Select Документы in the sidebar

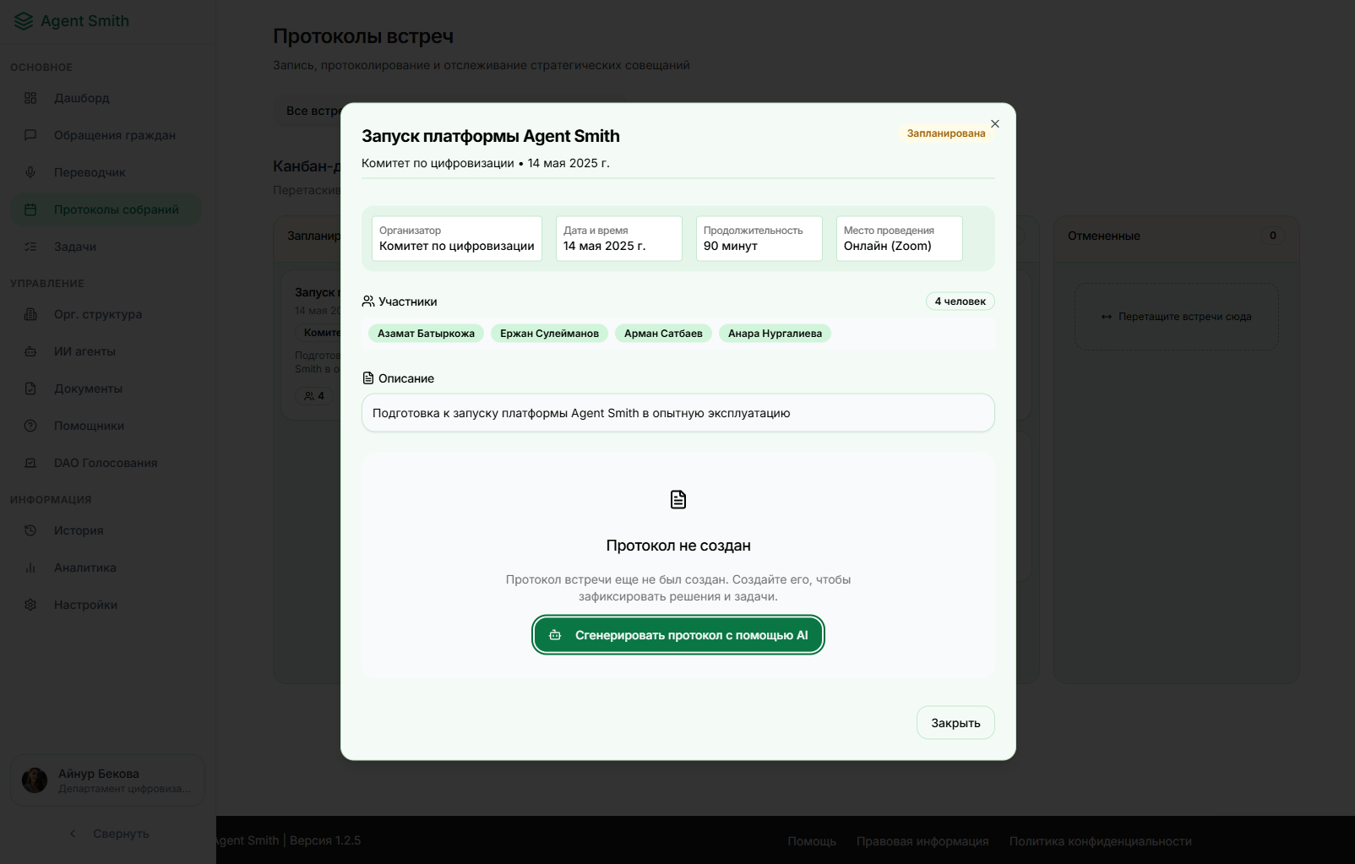click(88, 389)
